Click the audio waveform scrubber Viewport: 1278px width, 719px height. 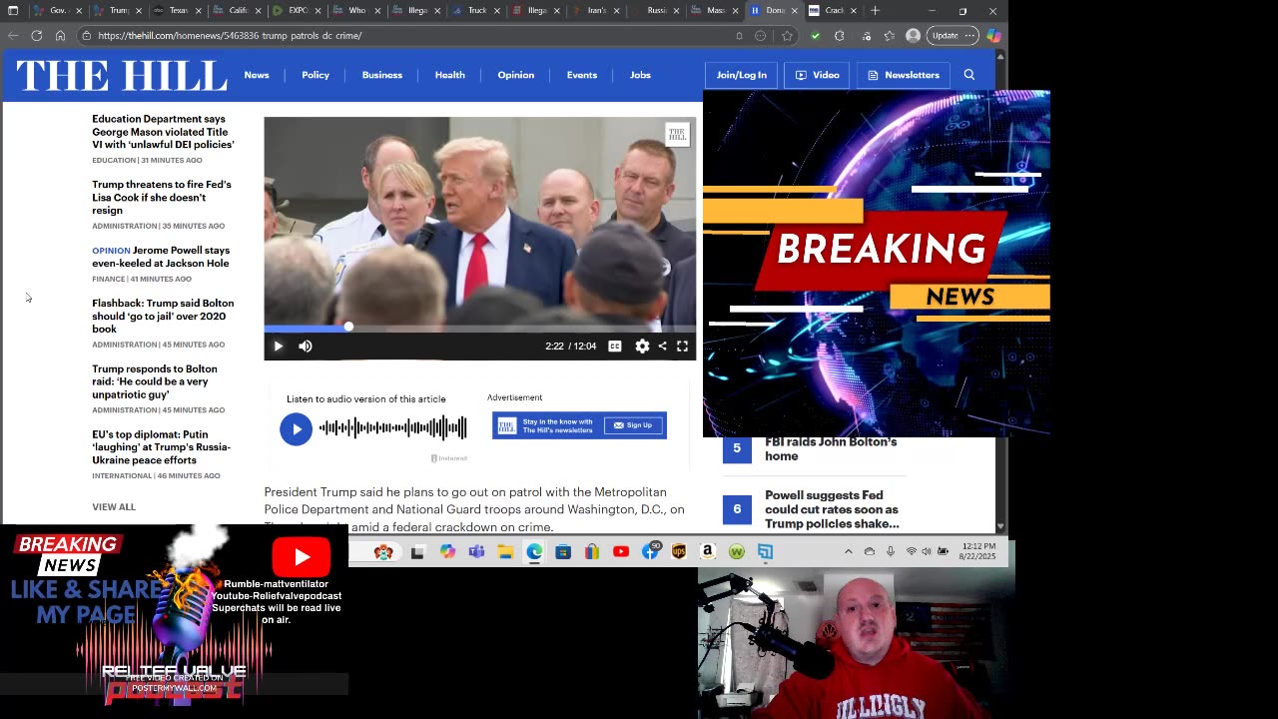coord(392,429)
